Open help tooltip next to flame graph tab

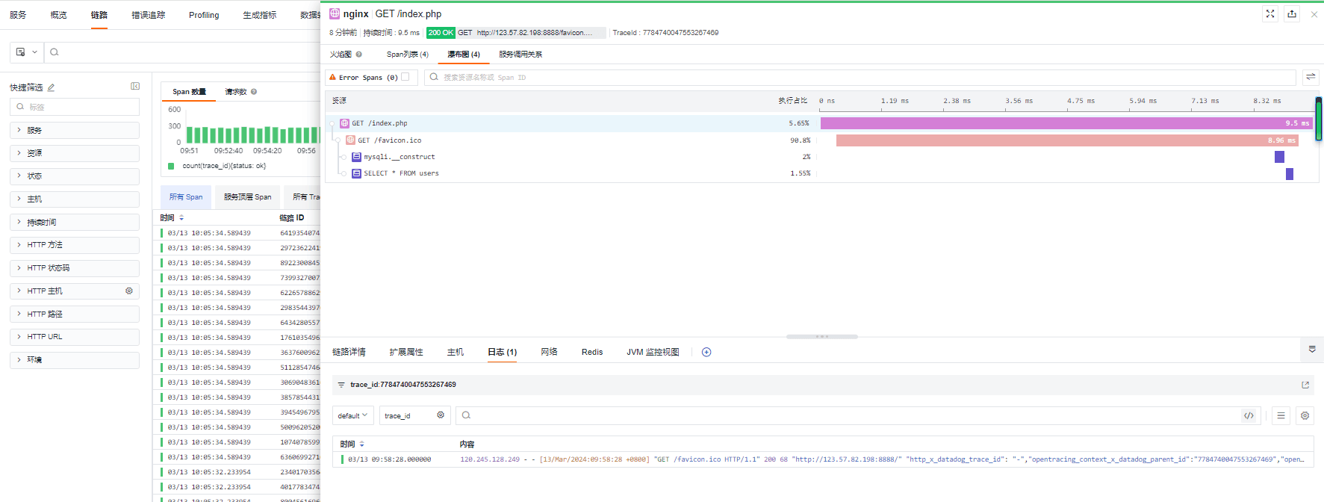[358, 54]
